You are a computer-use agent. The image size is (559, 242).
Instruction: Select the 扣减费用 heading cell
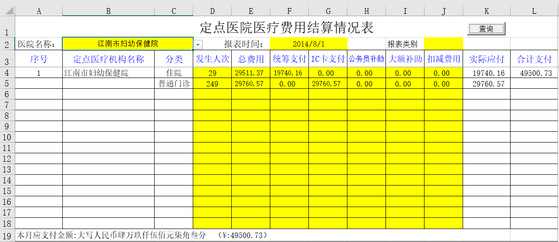tap(443, 59)
